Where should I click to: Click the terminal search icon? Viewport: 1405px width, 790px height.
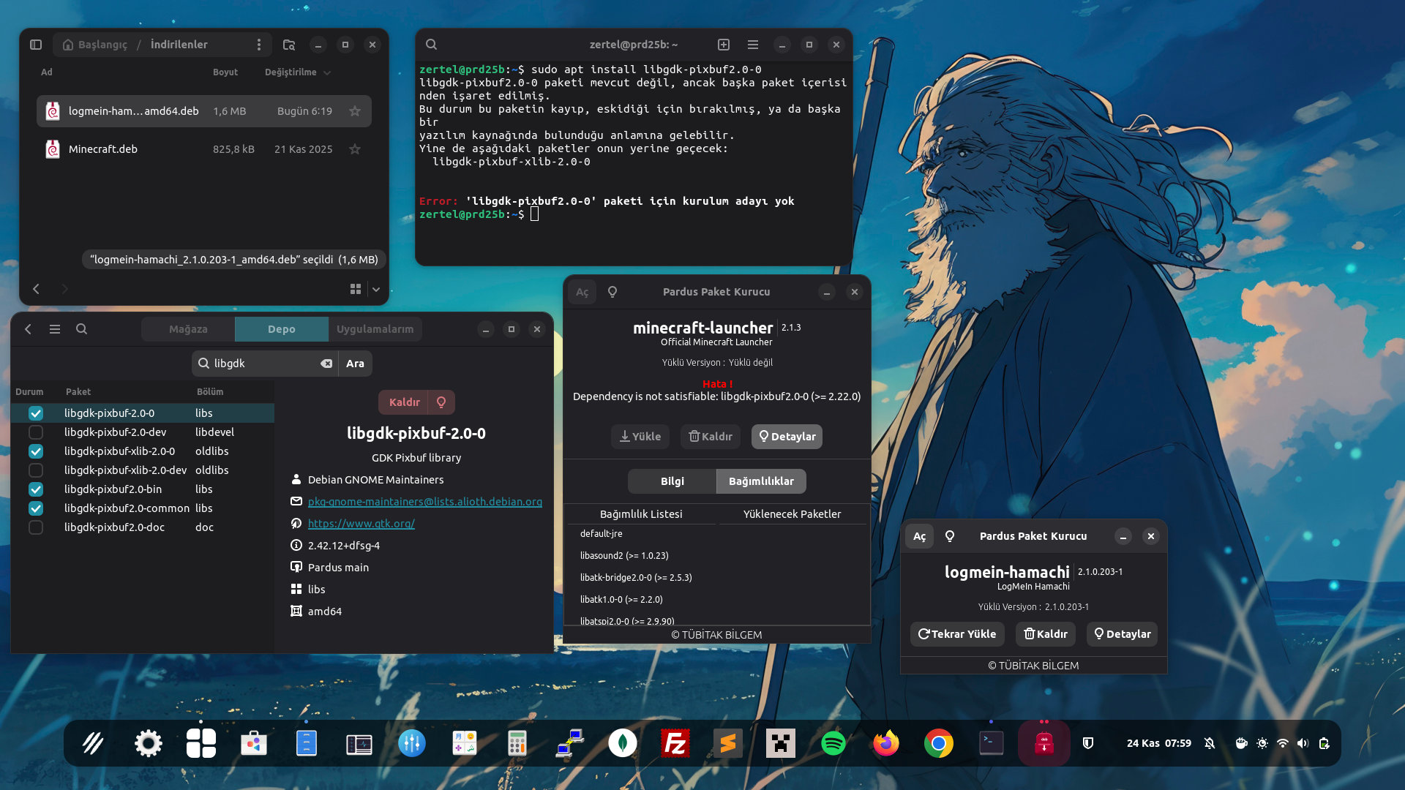pos(432,45)
